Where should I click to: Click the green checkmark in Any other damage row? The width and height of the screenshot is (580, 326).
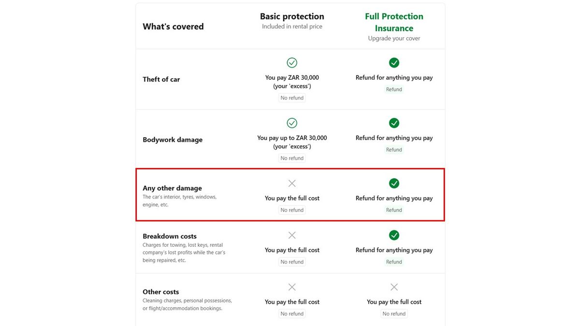pos(394,184)
